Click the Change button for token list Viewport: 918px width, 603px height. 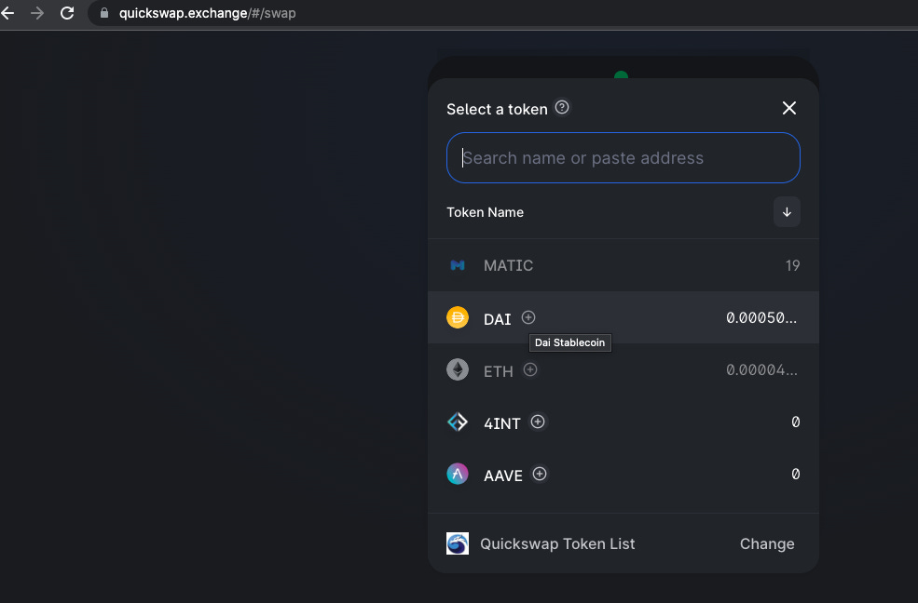tap(766, 543)
